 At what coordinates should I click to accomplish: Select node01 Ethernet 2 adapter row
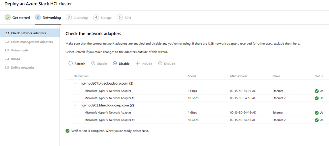[197, 98]
